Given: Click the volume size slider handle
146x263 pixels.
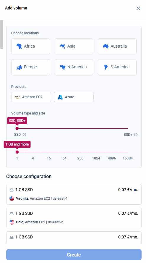Looking at the screenshot, I should (17, 152).
